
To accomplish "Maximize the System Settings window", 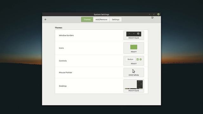I will coord(154,14).
